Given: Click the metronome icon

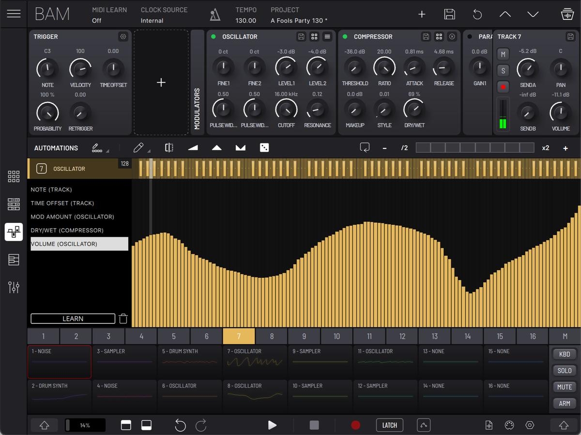Looking at the screenshot, I should click(215, 15).
